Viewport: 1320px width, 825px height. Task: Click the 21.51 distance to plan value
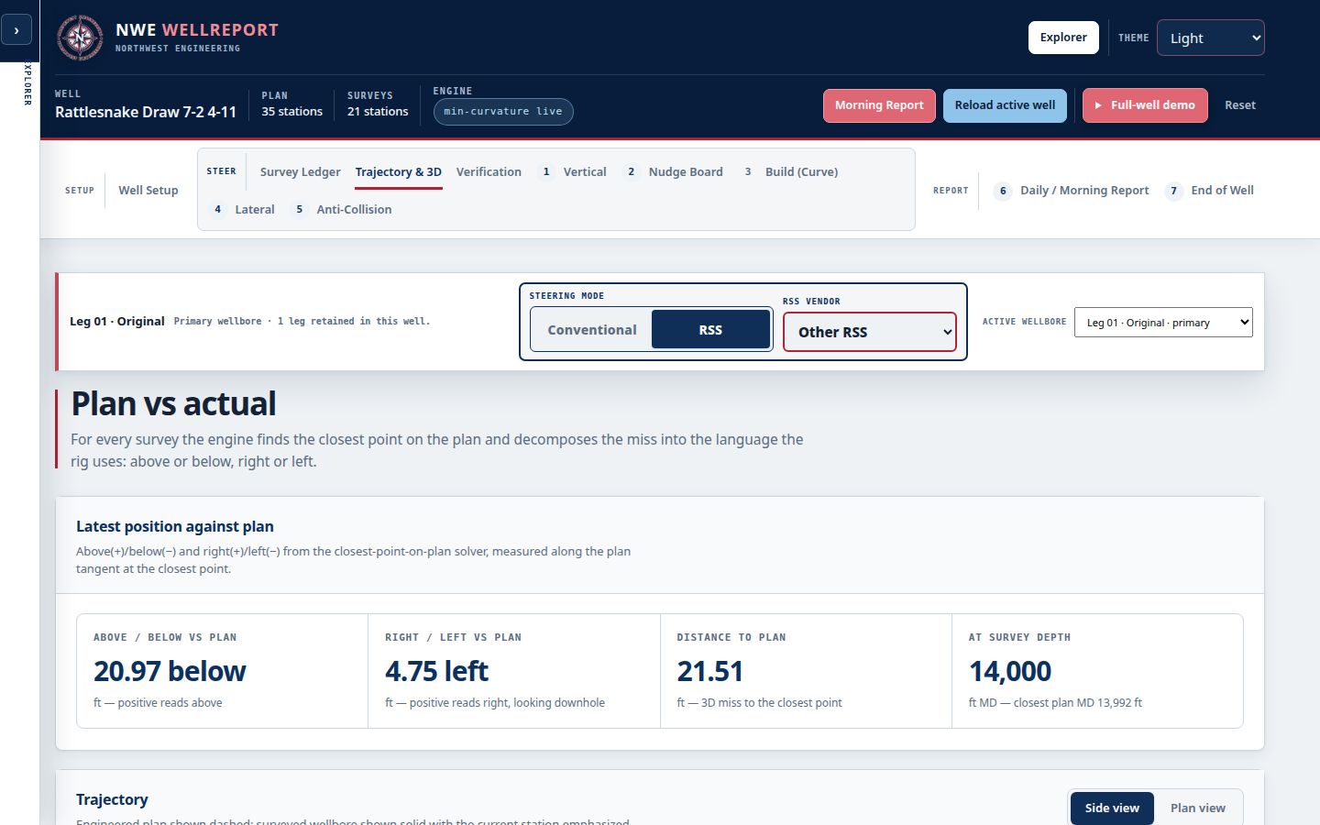pos(709,672)
